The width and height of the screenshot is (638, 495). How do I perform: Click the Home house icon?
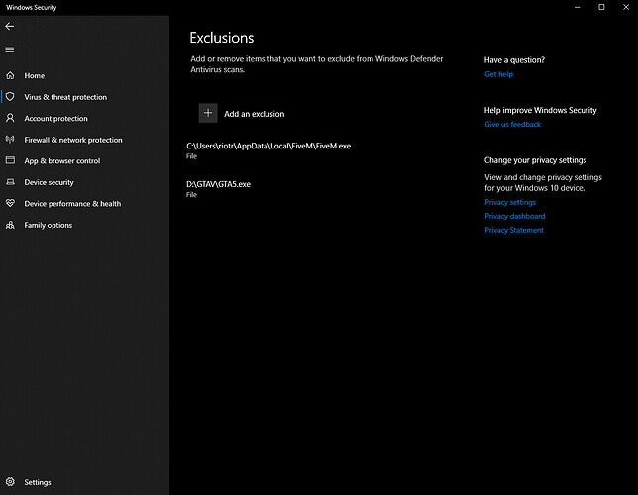click(10, 75)
